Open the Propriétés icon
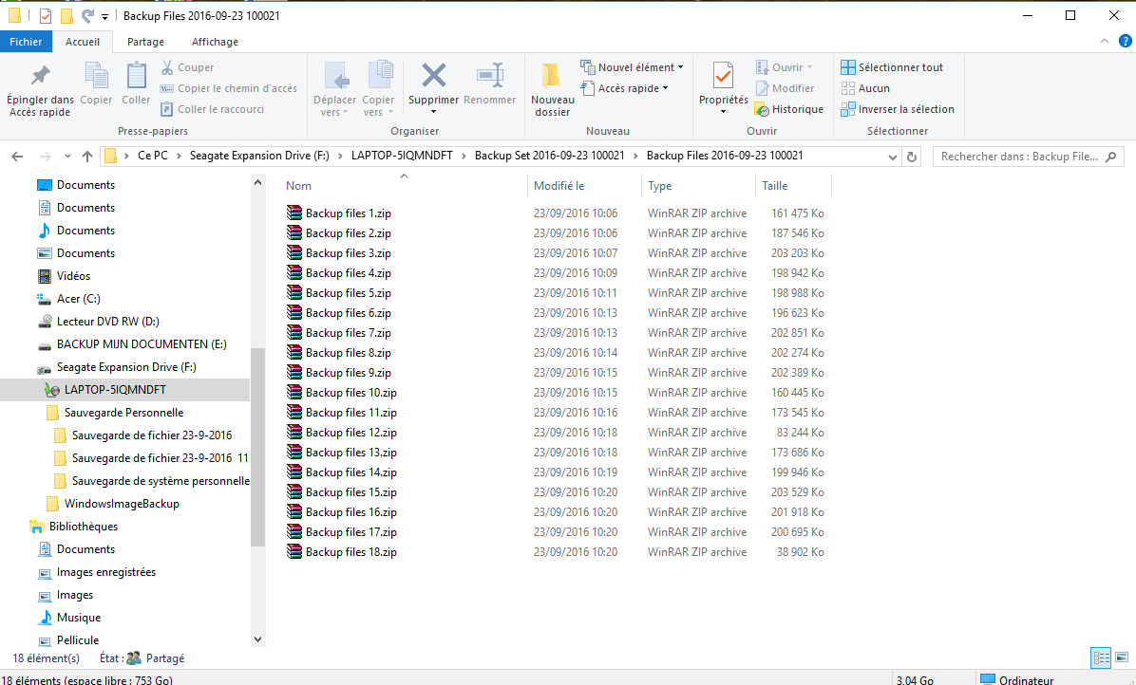This screenshot has height=685, width=1136. pos(722,75)
